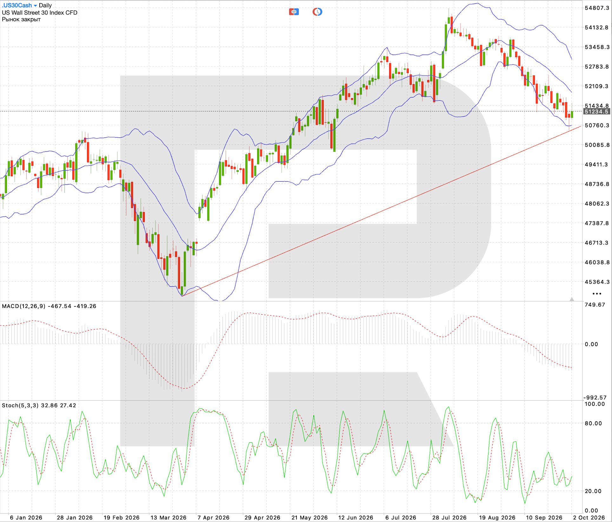Click the 19 Aug 2026 date label
The width and height of the screenshot is (612, 522).
[x=497, y=518]
